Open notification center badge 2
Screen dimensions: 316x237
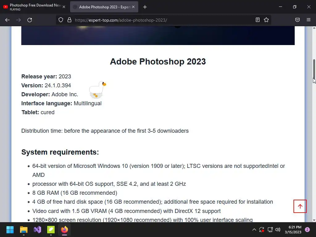pyautogui.click(x=307, y=230)
